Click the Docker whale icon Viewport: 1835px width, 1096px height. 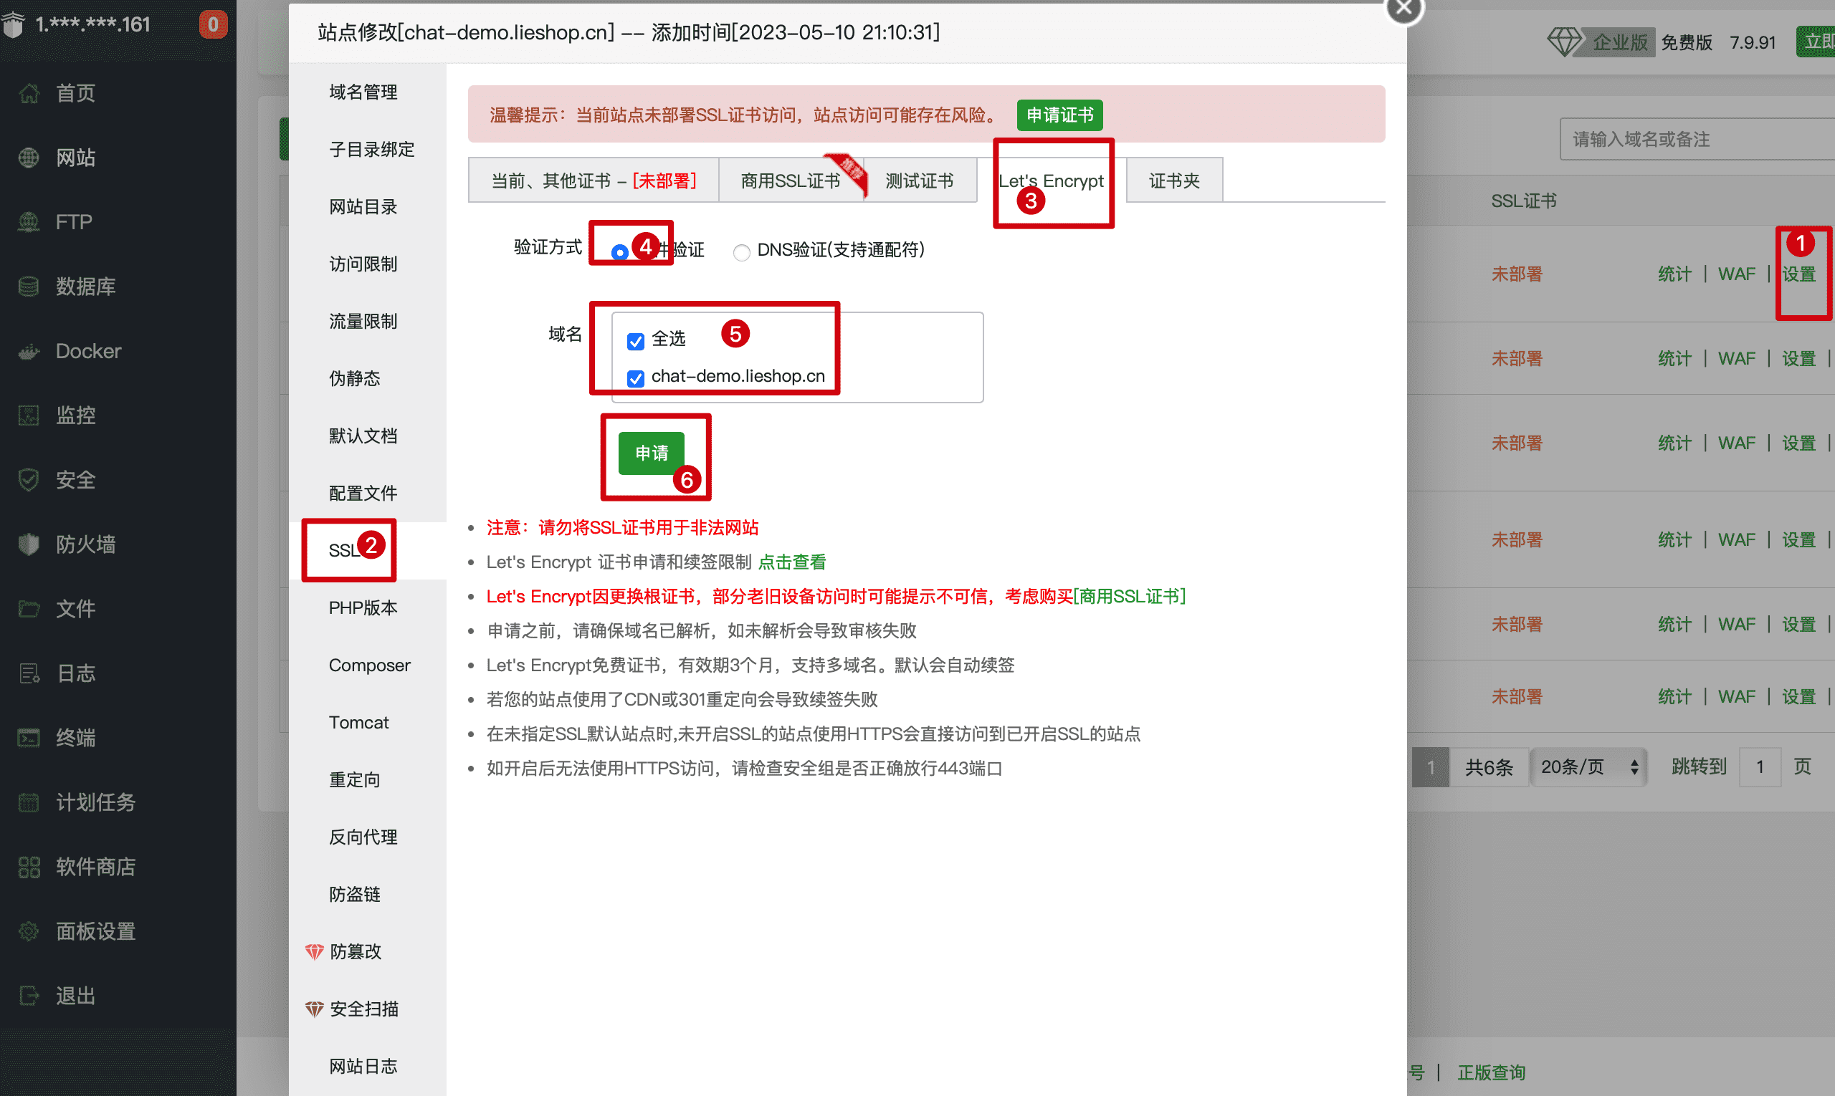(29, 351)
